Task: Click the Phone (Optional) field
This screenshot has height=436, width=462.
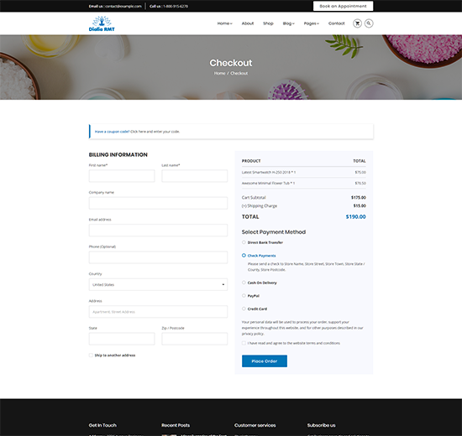Action: [x=158, y=257]
